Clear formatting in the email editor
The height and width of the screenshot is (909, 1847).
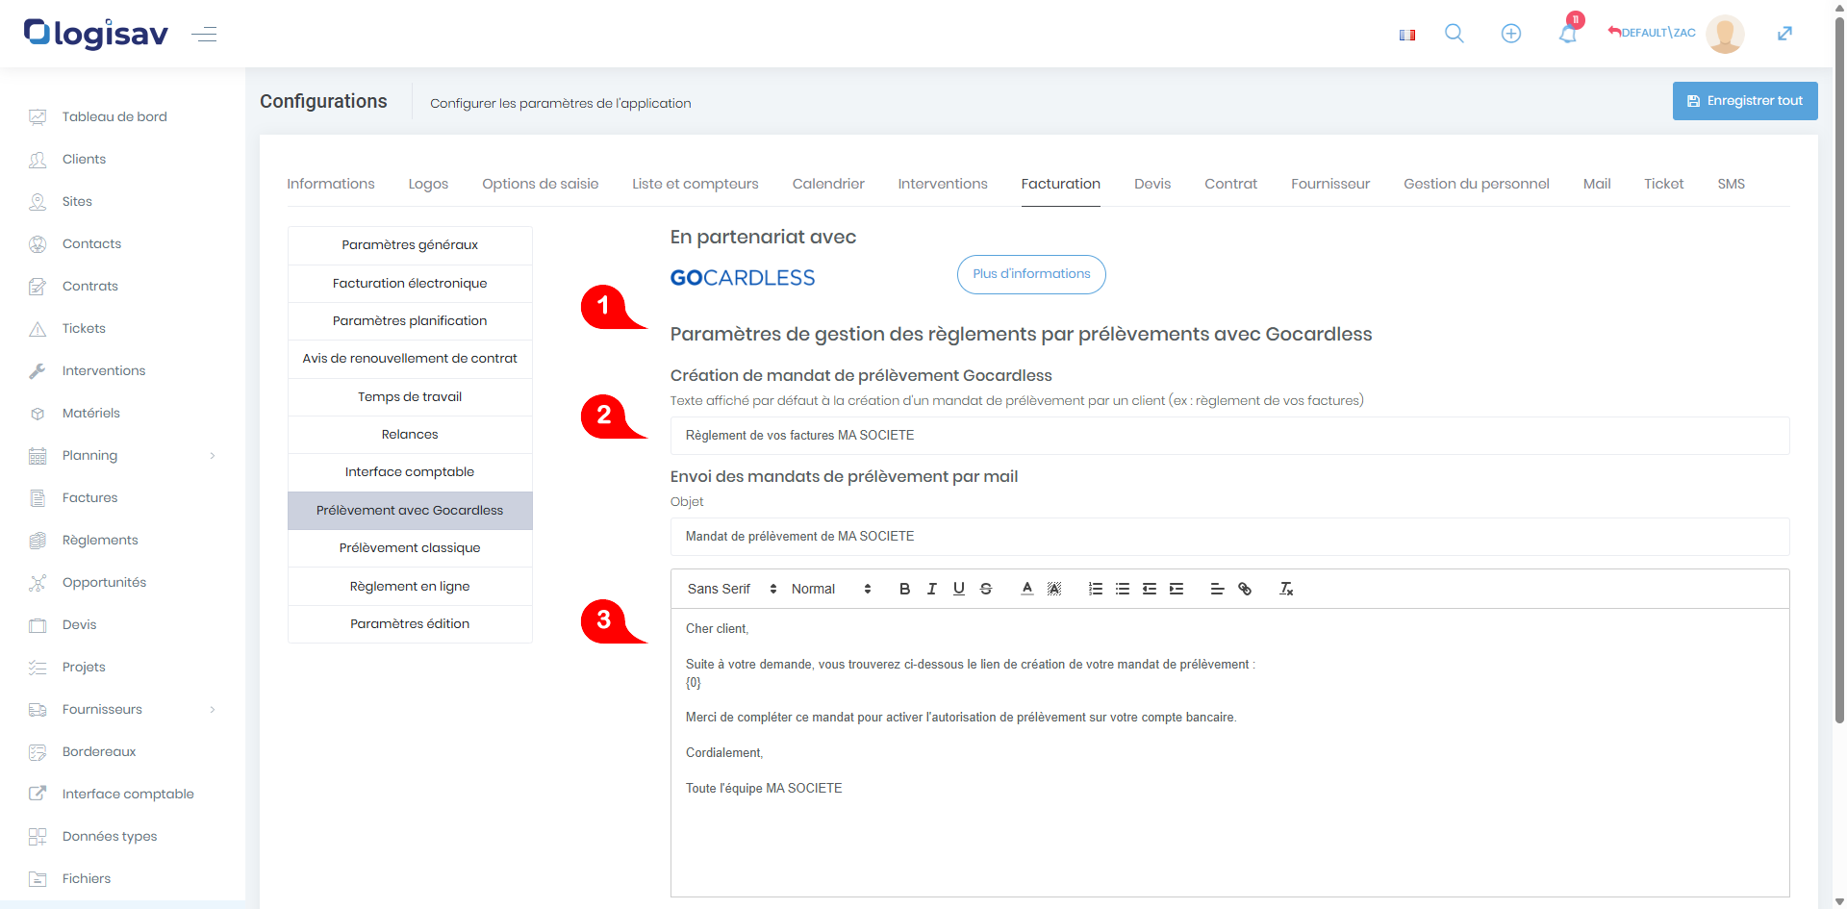coord(1285,589)
